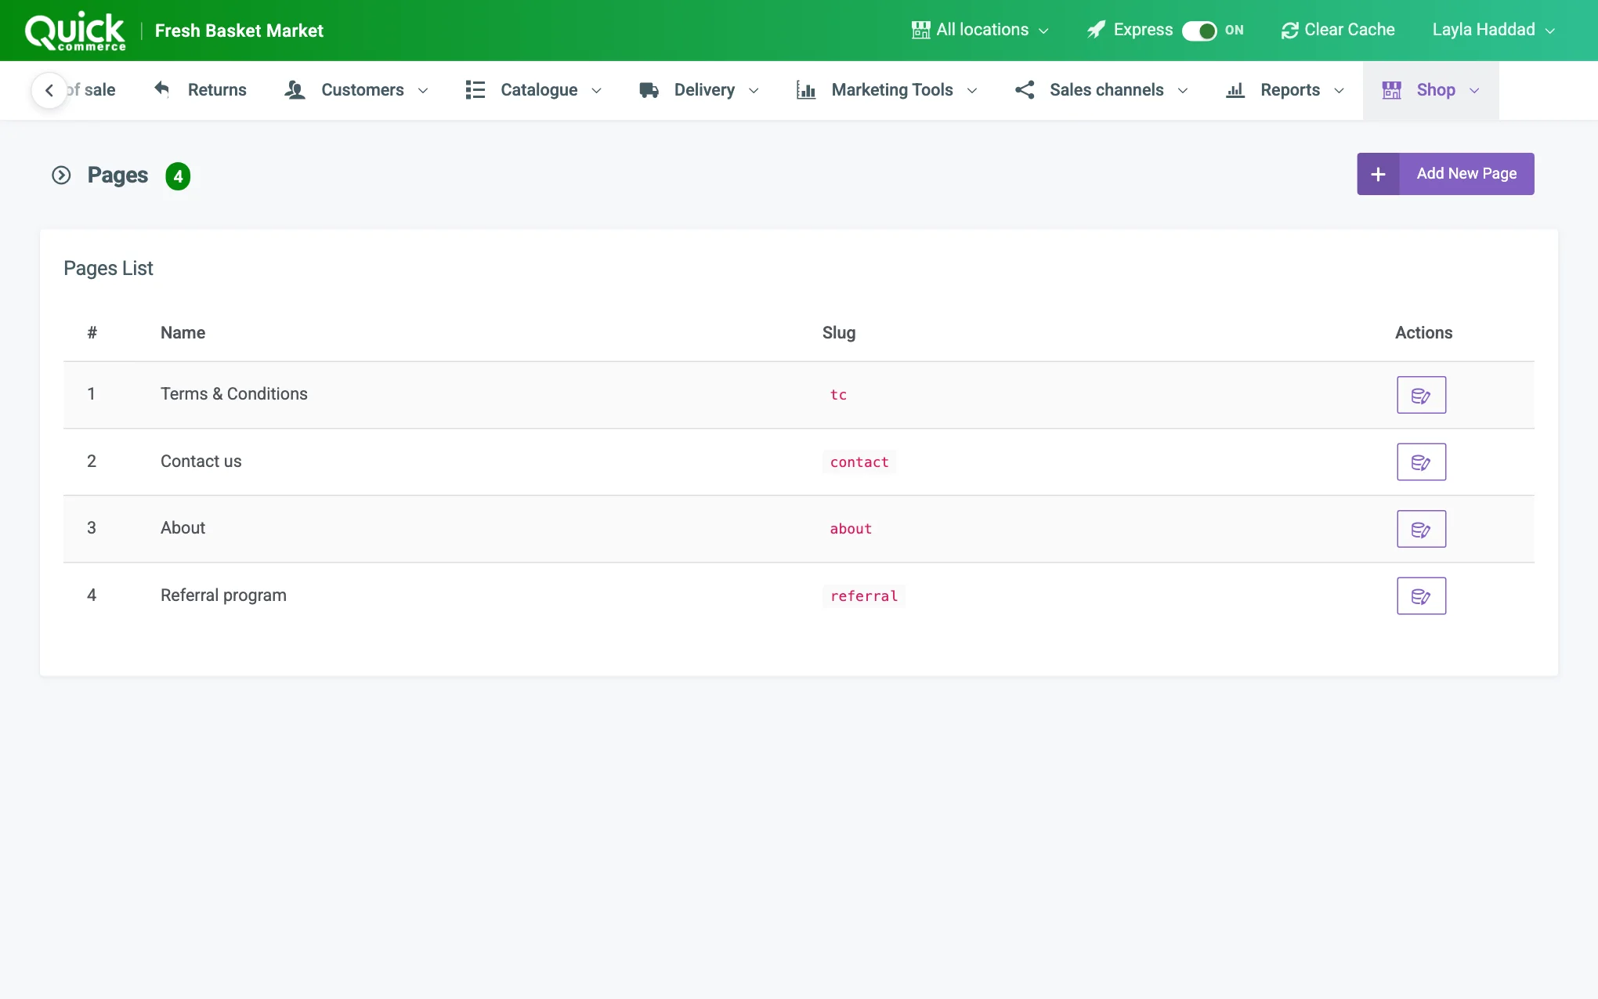
Task: Click the circled arrow icon beside Pages
Action: [61, 176]
